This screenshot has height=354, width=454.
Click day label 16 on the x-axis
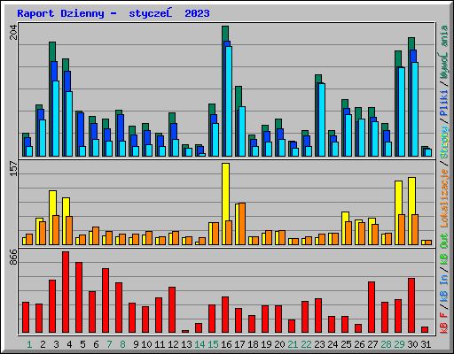point(226,344)
